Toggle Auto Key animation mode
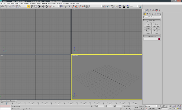Image resolution: width=182 pixels, height=110 pixels. click(x=142, y=106)
